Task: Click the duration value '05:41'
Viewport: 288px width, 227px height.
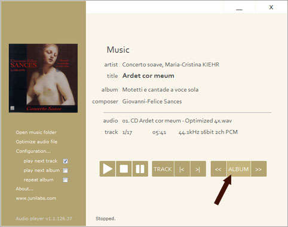Action: [x=159, y=132]
